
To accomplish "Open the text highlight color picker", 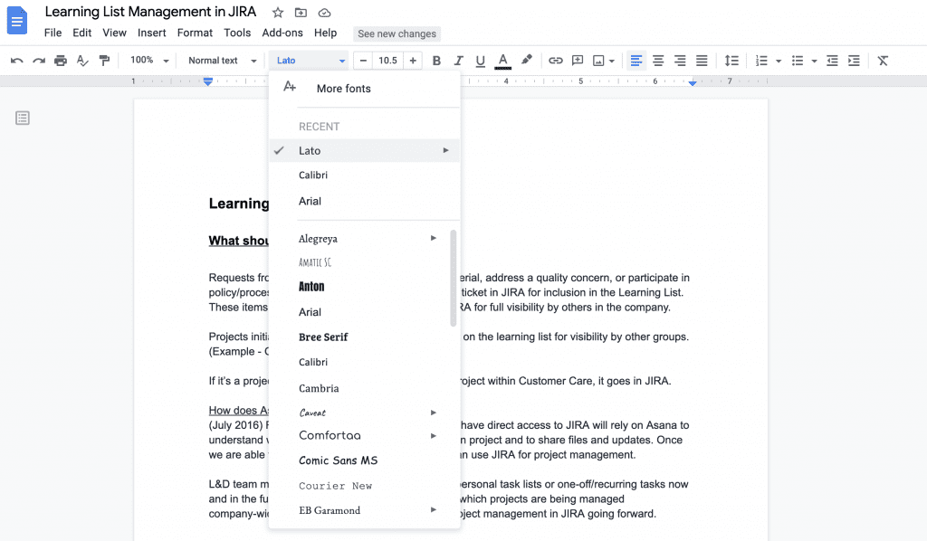I will (527, 60).
